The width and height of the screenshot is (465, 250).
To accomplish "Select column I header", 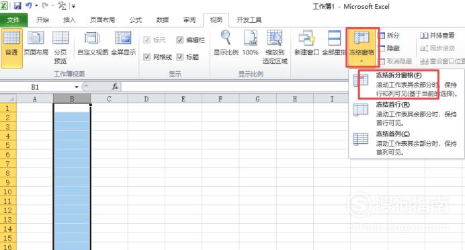I will point(332,99).
